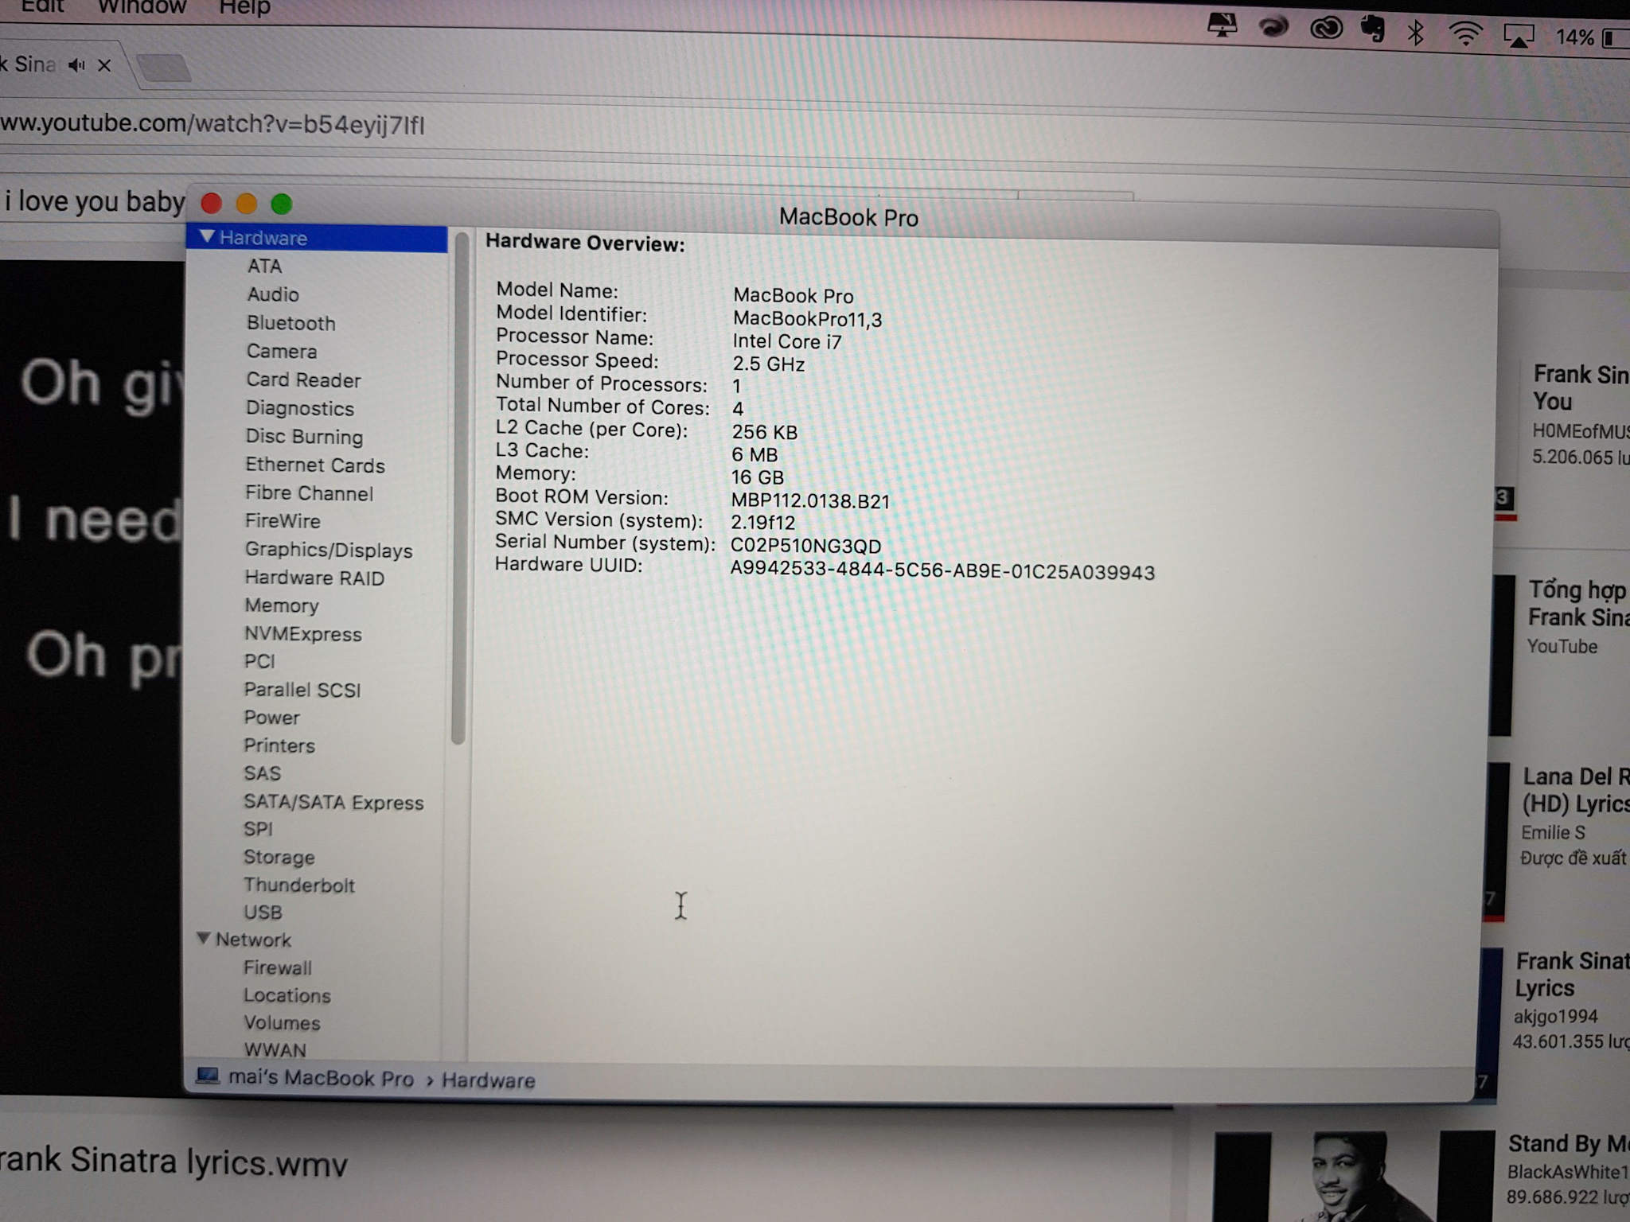Select Graphics/Displays in the sidebar
This screenshot has width=1630, height=1222.
[328, 550]
